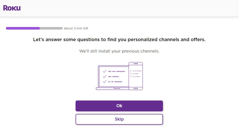Screen dimensions: 239x136
Task: Click the speaker slot atop the phone illustration
Action: tap(136, 64)
